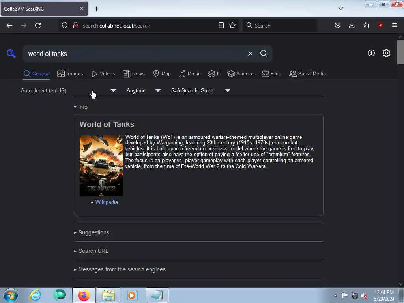
Task: Open the network tray icon
Action: (x=355, y=296)
